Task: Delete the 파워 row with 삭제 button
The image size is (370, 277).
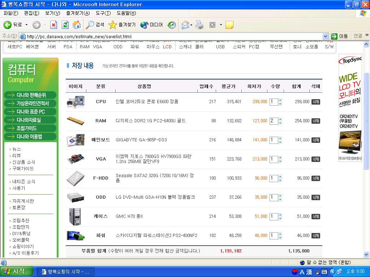Action: [316, 236]
